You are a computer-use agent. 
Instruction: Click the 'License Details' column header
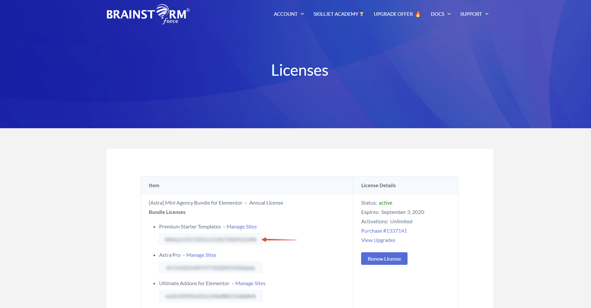pyautogui.click(x=378, y=186)
